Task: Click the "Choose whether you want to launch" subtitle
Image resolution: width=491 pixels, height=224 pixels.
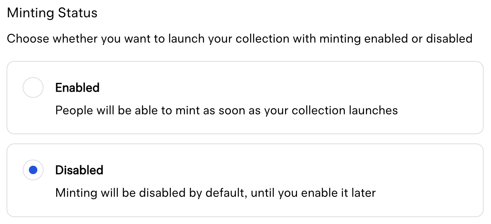Action: (x=239, y=39)
